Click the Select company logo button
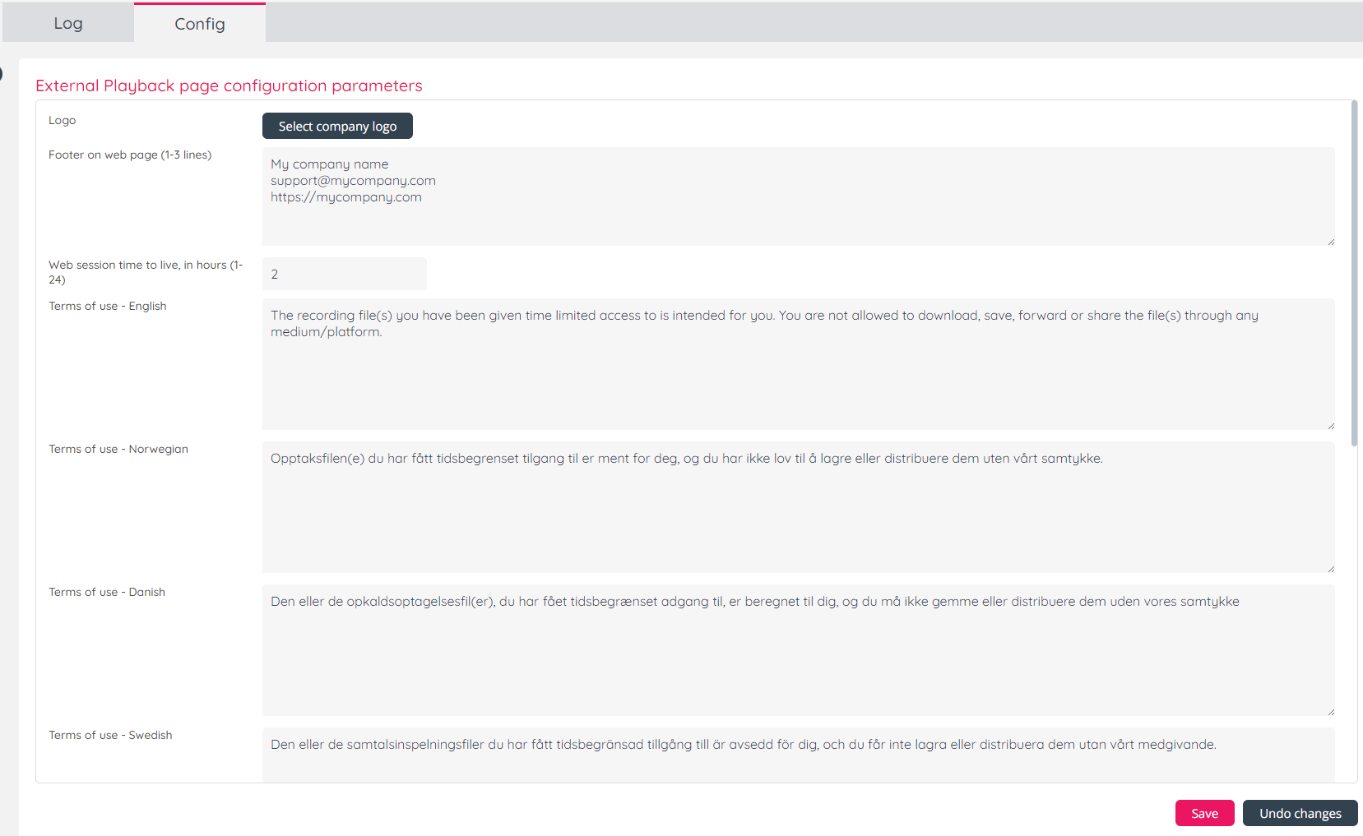The width and height of the screenshot is (1363, 836). coord(337,126)
